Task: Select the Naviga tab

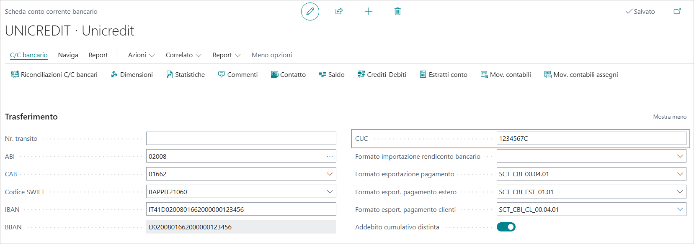Action: coord(68,55)
